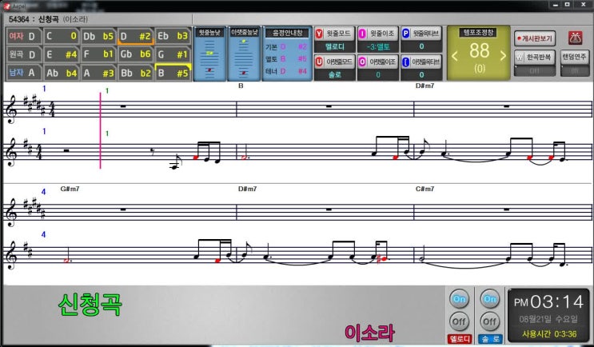This screenshot has height=347, width=594.
Task: Turn melody Off with the 멜로디 Off button
Action: (459, 321)
